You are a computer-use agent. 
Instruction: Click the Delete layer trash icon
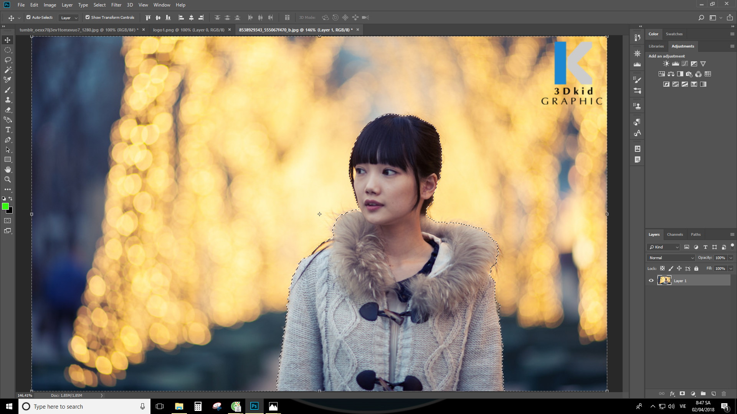tap(724, 394)
